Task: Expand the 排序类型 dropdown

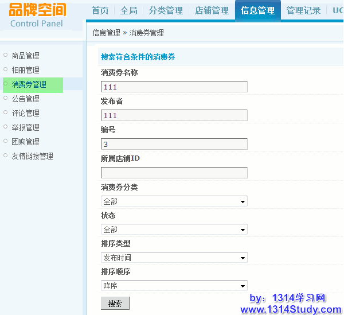Action: tap(174, 258)
